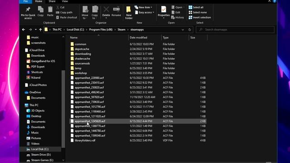Click Steam breadcrumb in address bar
This screenshot has width=290, height=163.
[121, 29]
